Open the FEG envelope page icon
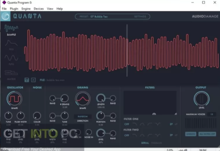Viewport: 220px width, 151px height. [11, 43]
